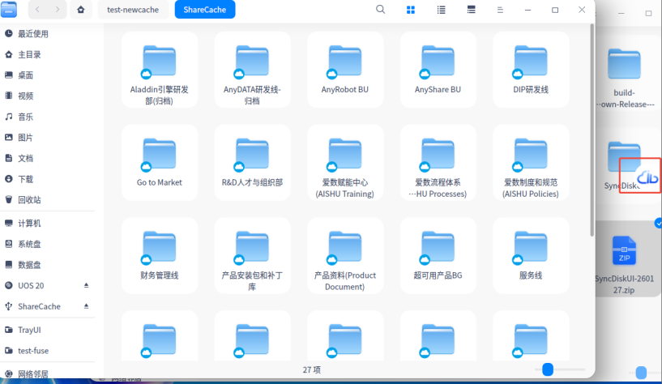
Task: Open 回收站 in the sidebar
Action: (29, 199)
